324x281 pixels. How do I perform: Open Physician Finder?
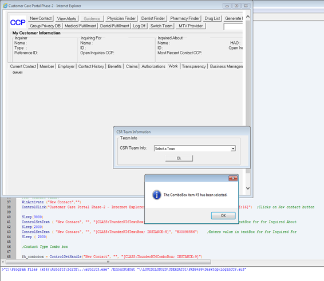coord(121,18)
